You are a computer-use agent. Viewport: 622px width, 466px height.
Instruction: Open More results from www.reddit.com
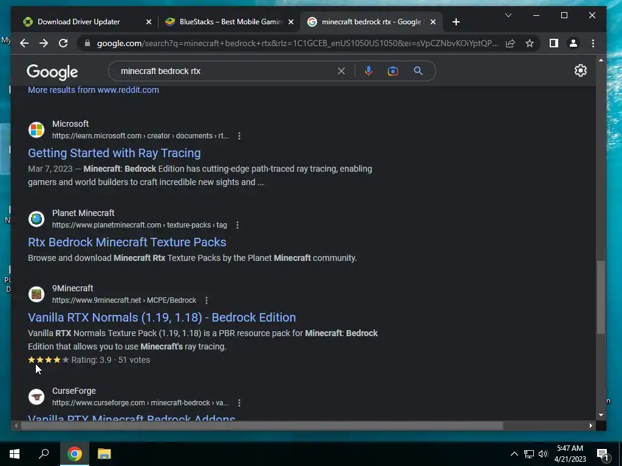[x=93, y=90]
